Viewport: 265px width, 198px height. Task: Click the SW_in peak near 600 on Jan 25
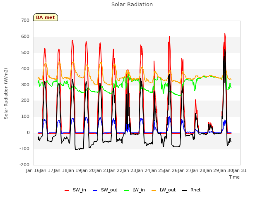(x=169, y=37)
